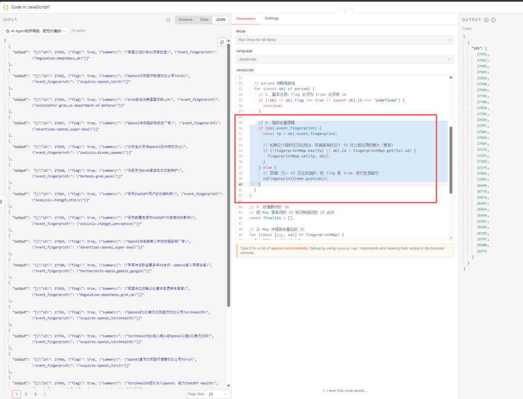This screenshot has width=523, height=399.
Task: Click the expand editor icon in code box
Action: click(x=451, y=237)
